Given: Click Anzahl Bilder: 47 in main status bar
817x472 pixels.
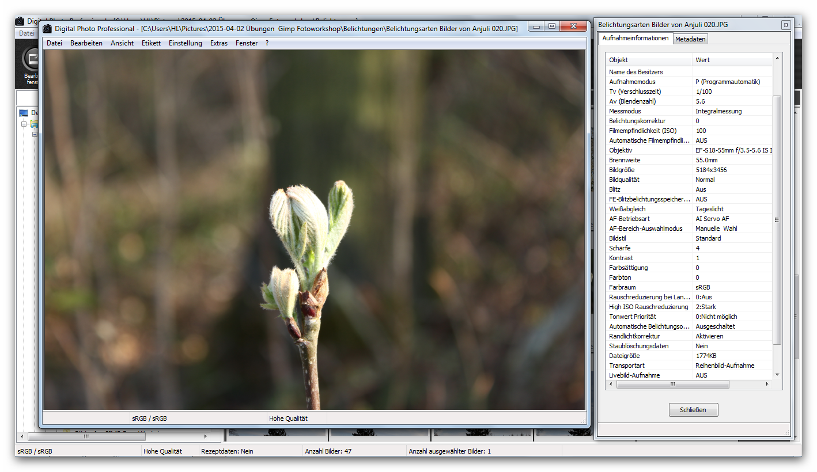Looking at the screenshot, I should (328, 451).
